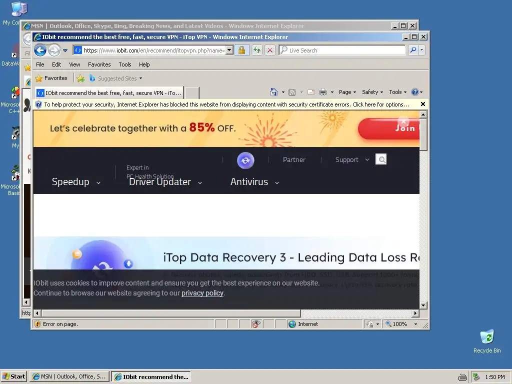Screen dimensions: 512x384
Task: View the security padlock certificate report
Action: click(x=241, y=50)
